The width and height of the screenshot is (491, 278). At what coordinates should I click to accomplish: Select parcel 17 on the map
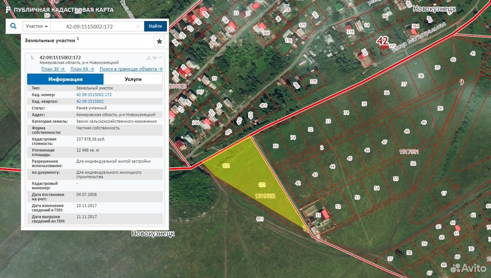[444, 193]
